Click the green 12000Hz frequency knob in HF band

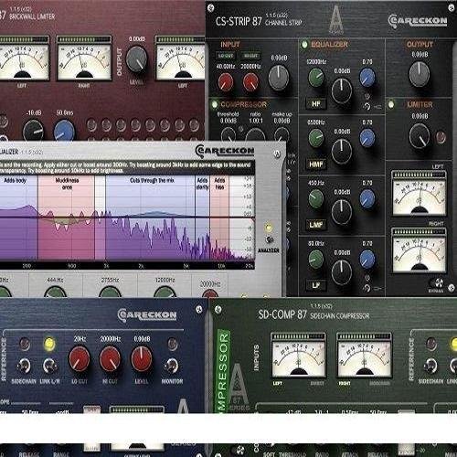tap(316, 78)
